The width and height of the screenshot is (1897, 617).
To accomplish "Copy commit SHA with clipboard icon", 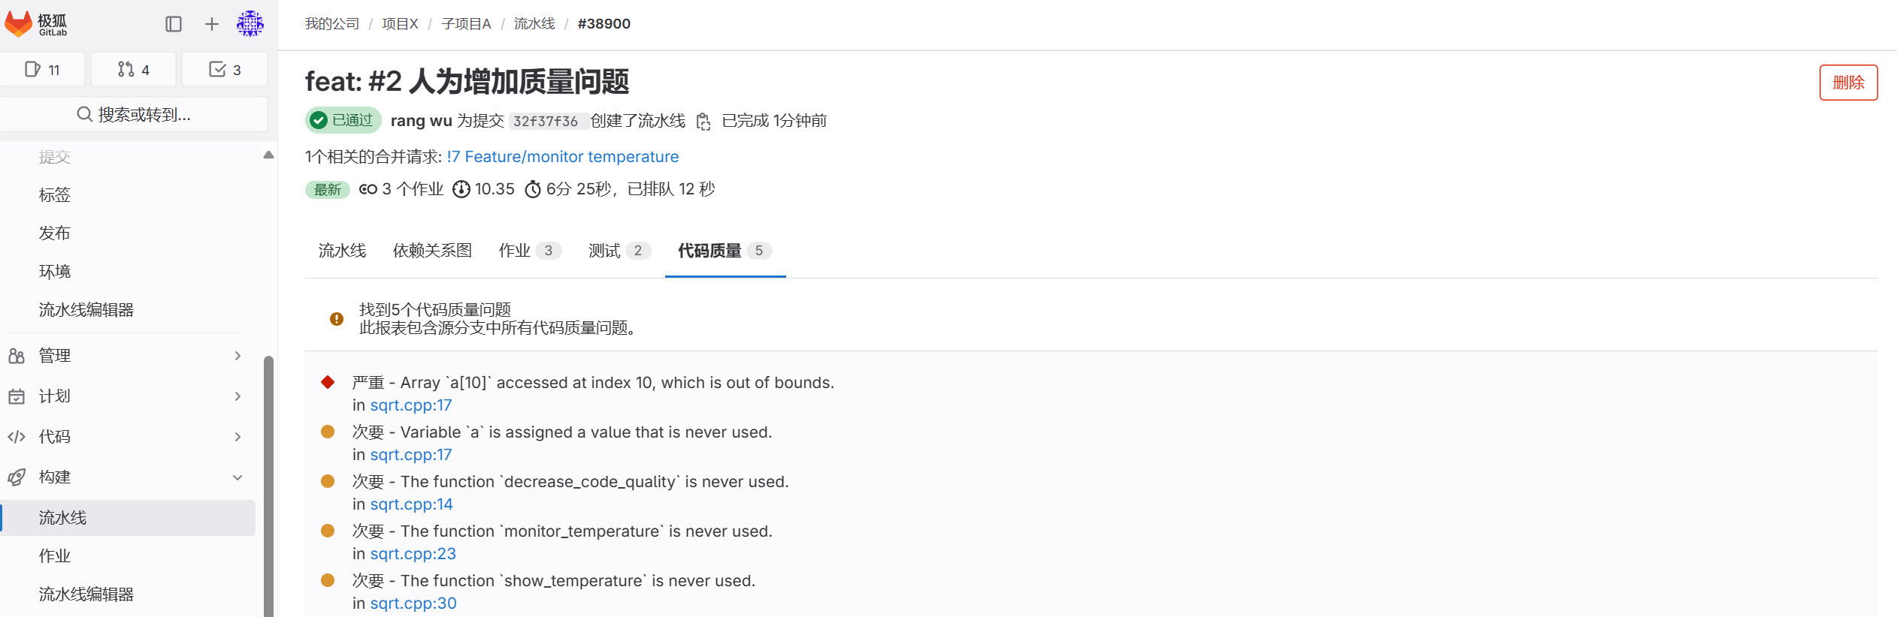I will pyautogui.click(x=703, y=122).
